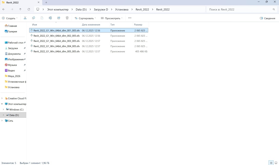This screenshot has width=279, height=165.
Task: Click the Copy icon in toolbar
Action: [34, 18]
